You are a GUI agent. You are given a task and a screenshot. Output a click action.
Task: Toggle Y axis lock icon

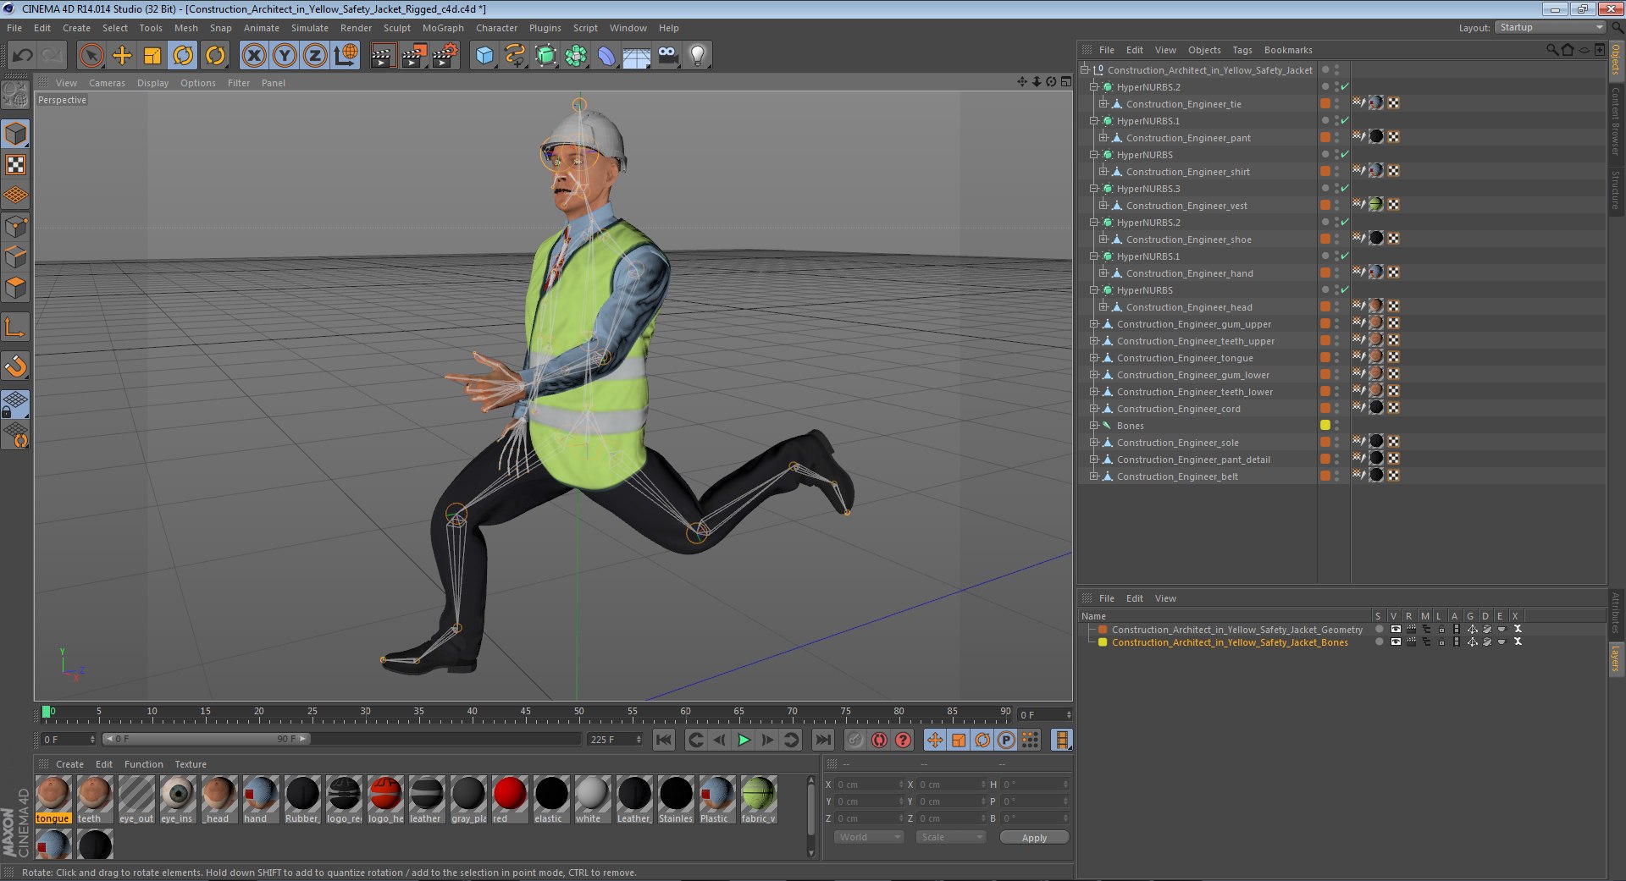tap(284, 56)
